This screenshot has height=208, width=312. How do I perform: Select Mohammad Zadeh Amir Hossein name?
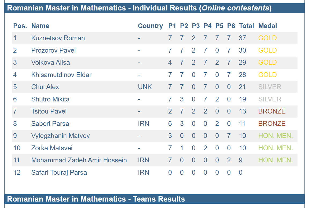pyautogui.click(x=79, y=160)
